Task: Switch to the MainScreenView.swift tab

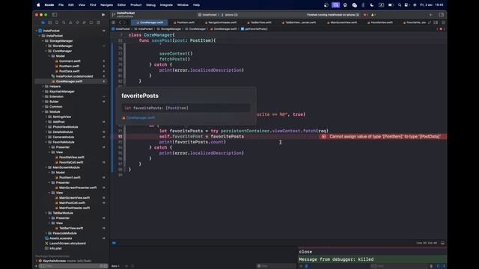Action: click(342, 22)
